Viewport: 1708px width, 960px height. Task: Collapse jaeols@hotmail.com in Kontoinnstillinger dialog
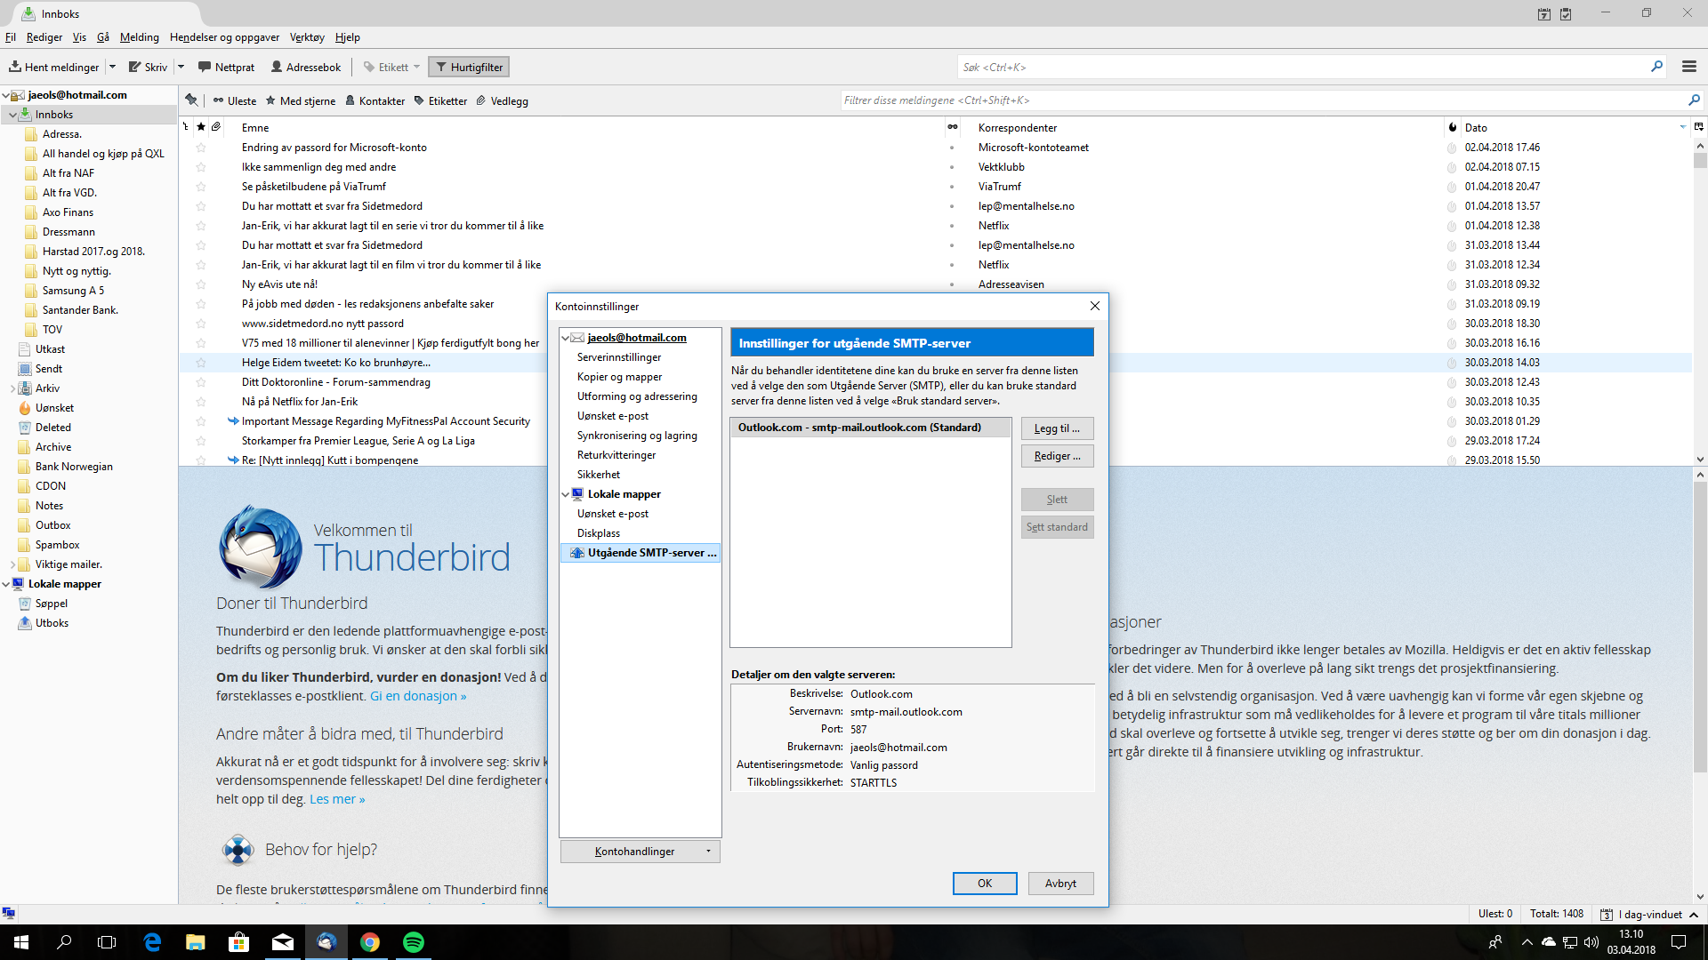tap(565, 338)
